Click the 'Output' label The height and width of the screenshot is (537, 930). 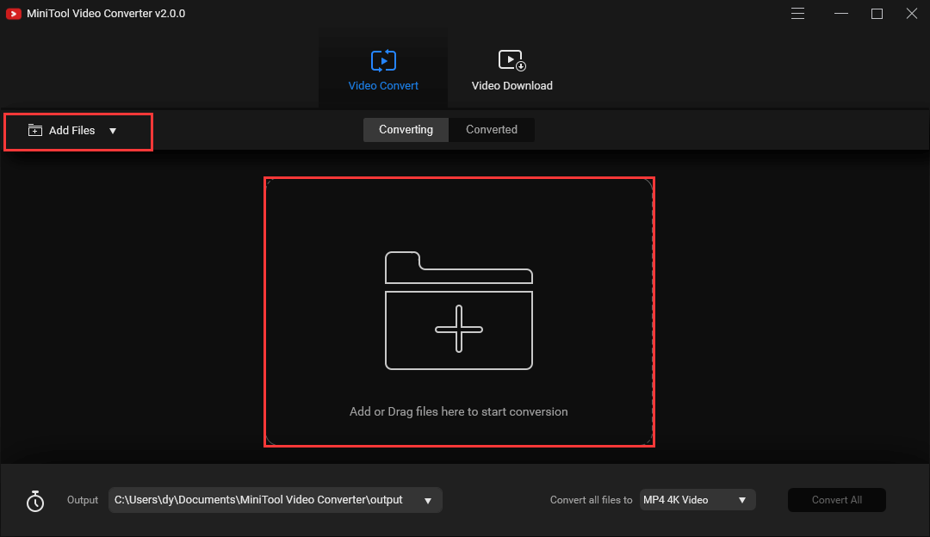(83, 500)
